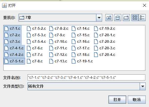Click the 7章 folder combo box
The height and width of the screenshot is (107, 149).
[x=60, y=18]
